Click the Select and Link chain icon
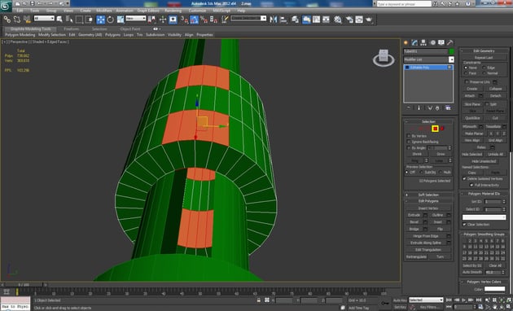513x311 pixels. click(x=7, y=20)
